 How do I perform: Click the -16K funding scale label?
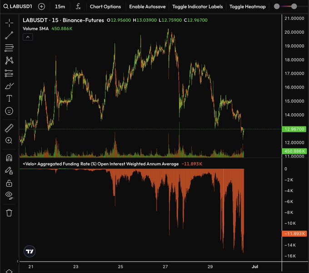pos(290,256)
